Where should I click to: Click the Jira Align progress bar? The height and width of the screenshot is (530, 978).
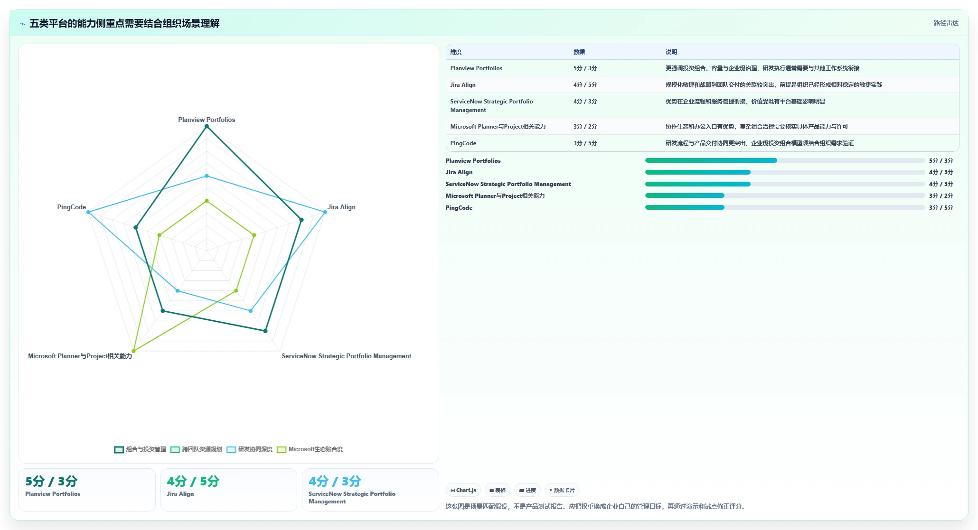tap(785, 172)
